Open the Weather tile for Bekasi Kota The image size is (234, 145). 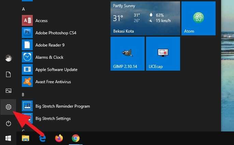pos(145,18)
